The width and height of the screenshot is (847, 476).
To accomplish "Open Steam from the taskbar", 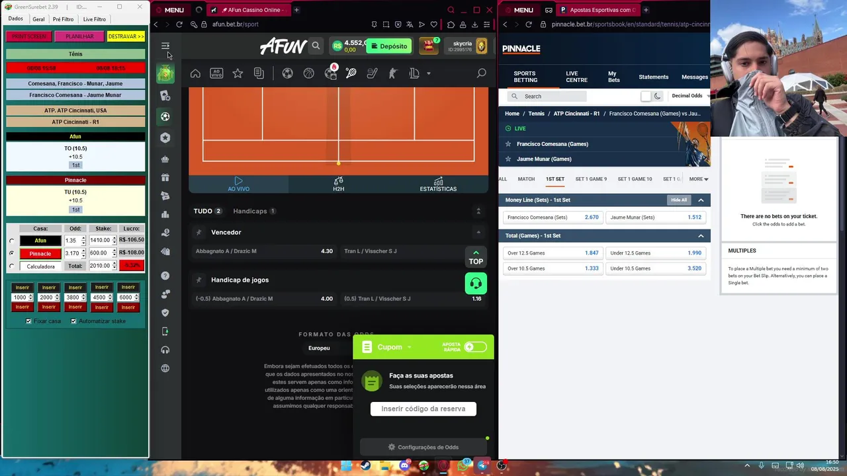I will 365,465.
